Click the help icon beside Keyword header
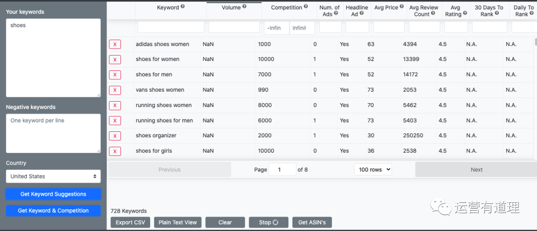Viewport: 537px width, 231px height. [x=182, y=7]
